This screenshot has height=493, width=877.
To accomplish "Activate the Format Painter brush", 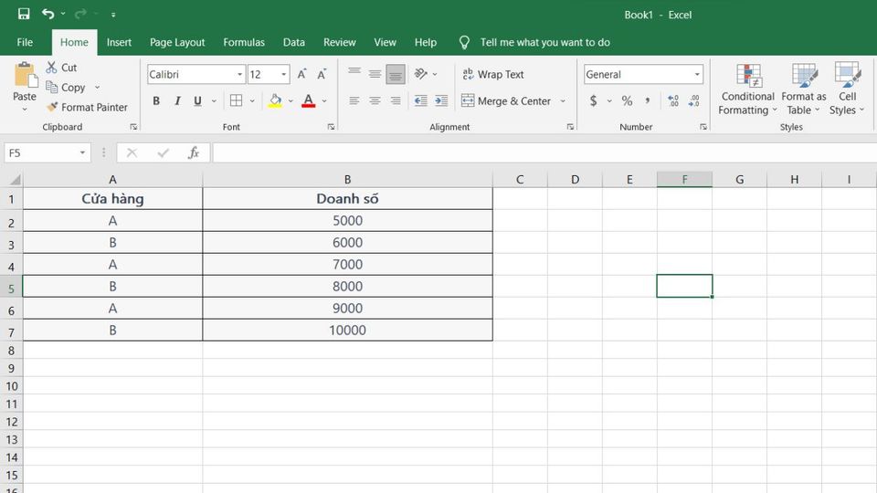I will tap(52, 107).
